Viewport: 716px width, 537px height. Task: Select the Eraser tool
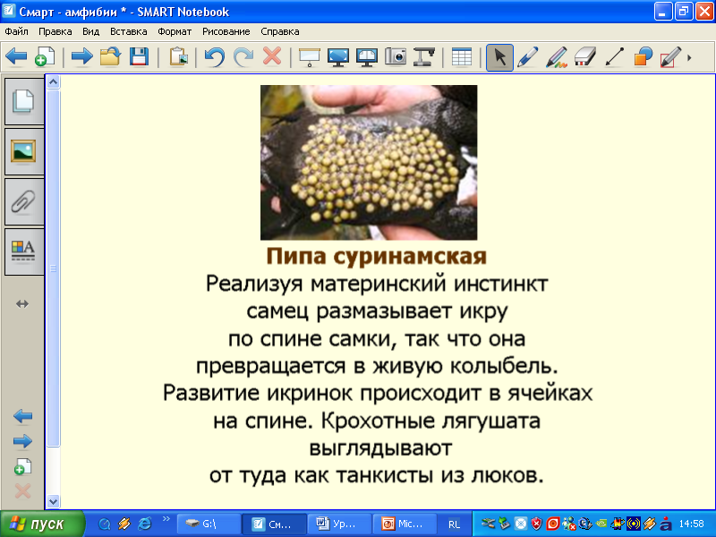(585, 57)
